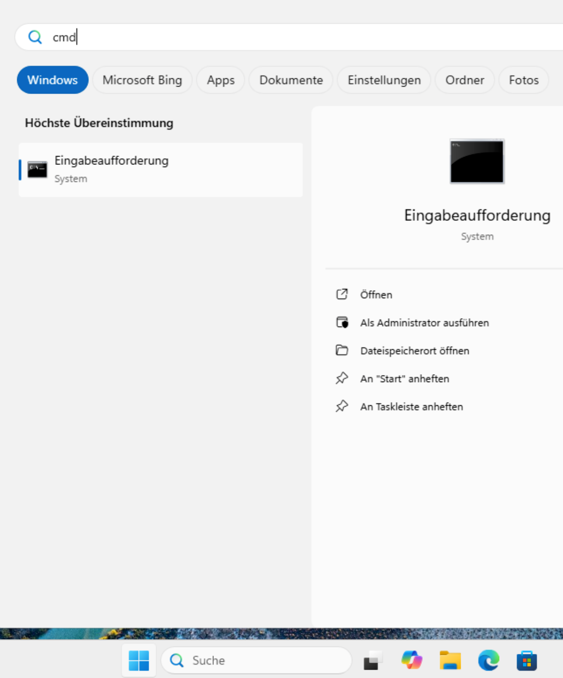Click Öffnen to launch command prompt

(376, 295)
